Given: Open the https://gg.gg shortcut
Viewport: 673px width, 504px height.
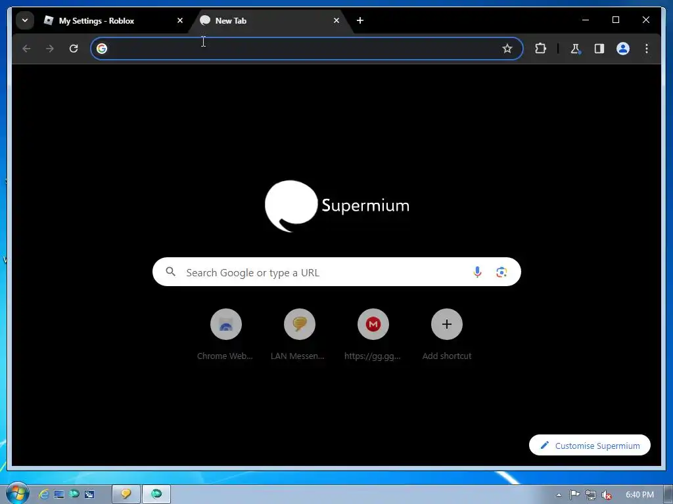Looking at the screenshot, I should 373,334.
